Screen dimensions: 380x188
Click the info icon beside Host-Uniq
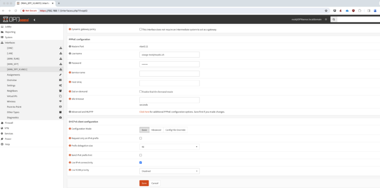pyautogui.click(x=70, y=82)
